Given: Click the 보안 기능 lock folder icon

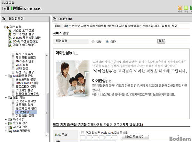Looking at the screenshot, I should [x=10, y=98].
